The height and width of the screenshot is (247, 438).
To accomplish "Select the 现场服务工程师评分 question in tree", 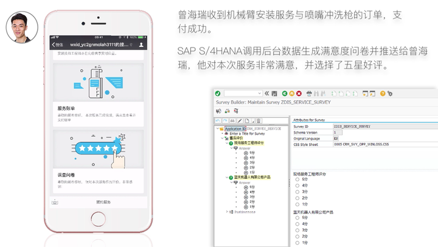I will tap(249, 143).
